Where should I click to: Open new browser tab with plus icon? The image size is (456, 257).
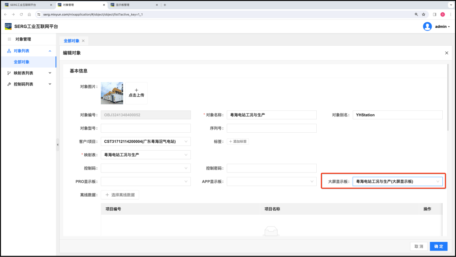[x=165, y=5]
